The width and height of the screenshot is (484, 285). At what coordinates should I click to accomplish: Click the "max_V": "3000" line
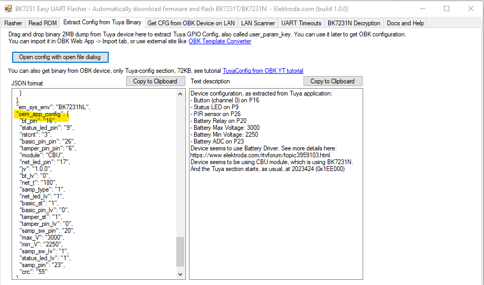[x=42, y=237]
